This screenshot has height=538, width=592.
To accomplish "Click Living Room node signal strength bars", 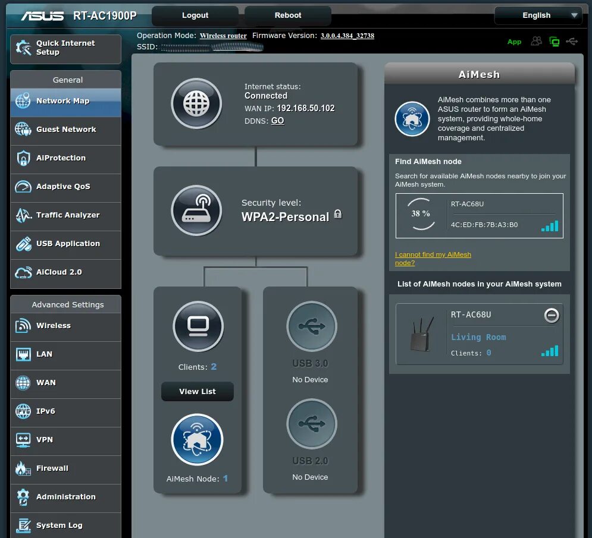I will (550, 351).
